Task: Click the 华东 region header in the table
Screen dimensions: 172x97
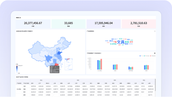Action: (x=78, y=80)
